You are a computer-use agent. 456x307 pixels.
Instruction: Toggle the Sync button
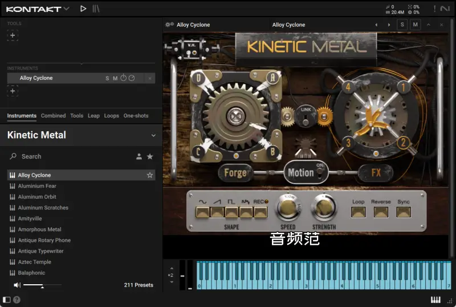[404, 212]
